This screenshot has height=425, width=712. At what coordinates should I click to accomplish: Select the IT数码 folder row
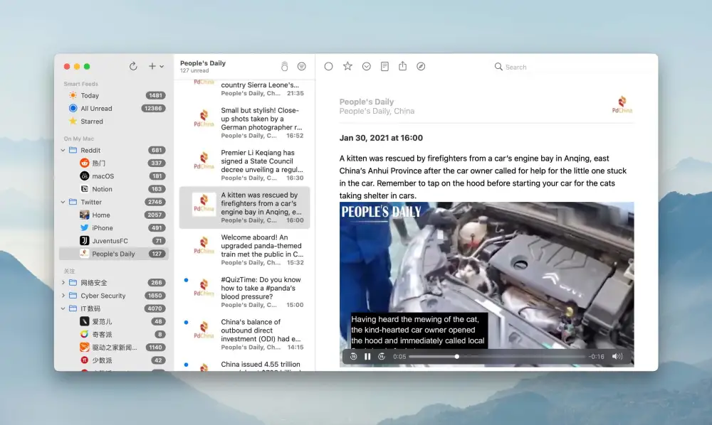113,308
